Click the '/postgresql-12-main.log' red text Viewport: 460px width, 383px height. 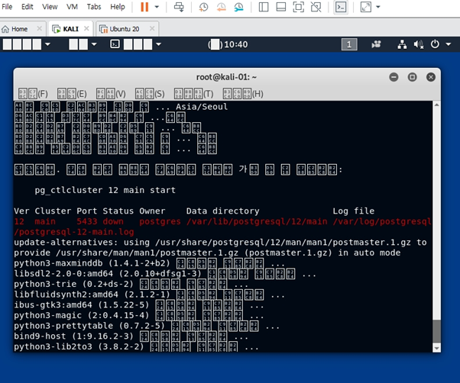(74, 232)
